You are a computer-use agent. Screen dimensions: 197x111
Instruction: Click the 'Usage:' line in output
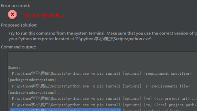pyautogui.click(x=14, y=67)
